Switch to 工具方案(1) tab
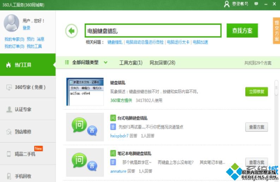 point(131,63)
